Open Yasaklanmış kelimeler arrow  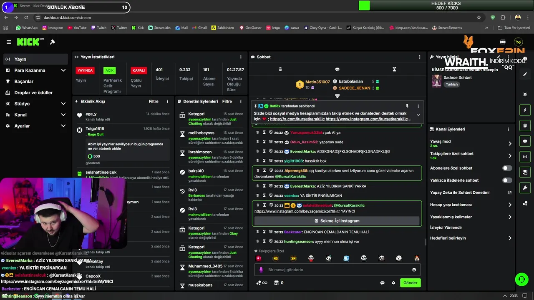tap(510, 217)
